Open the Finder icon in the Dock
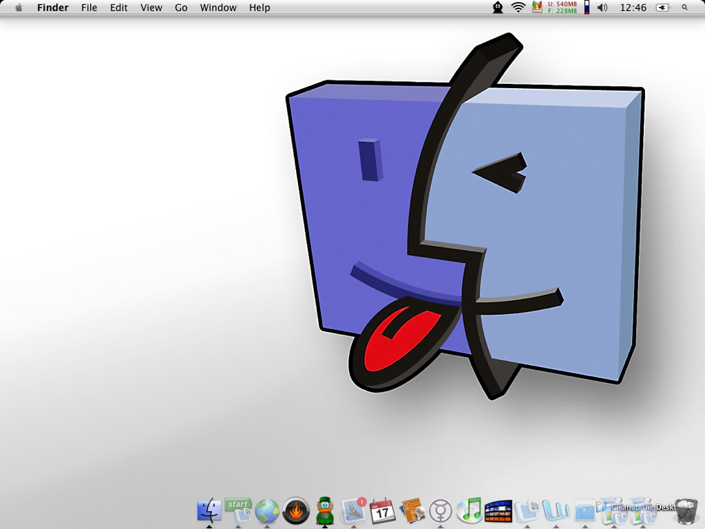Image resolution: width=705 pixels, height=529 pixels. pos(209,511)
